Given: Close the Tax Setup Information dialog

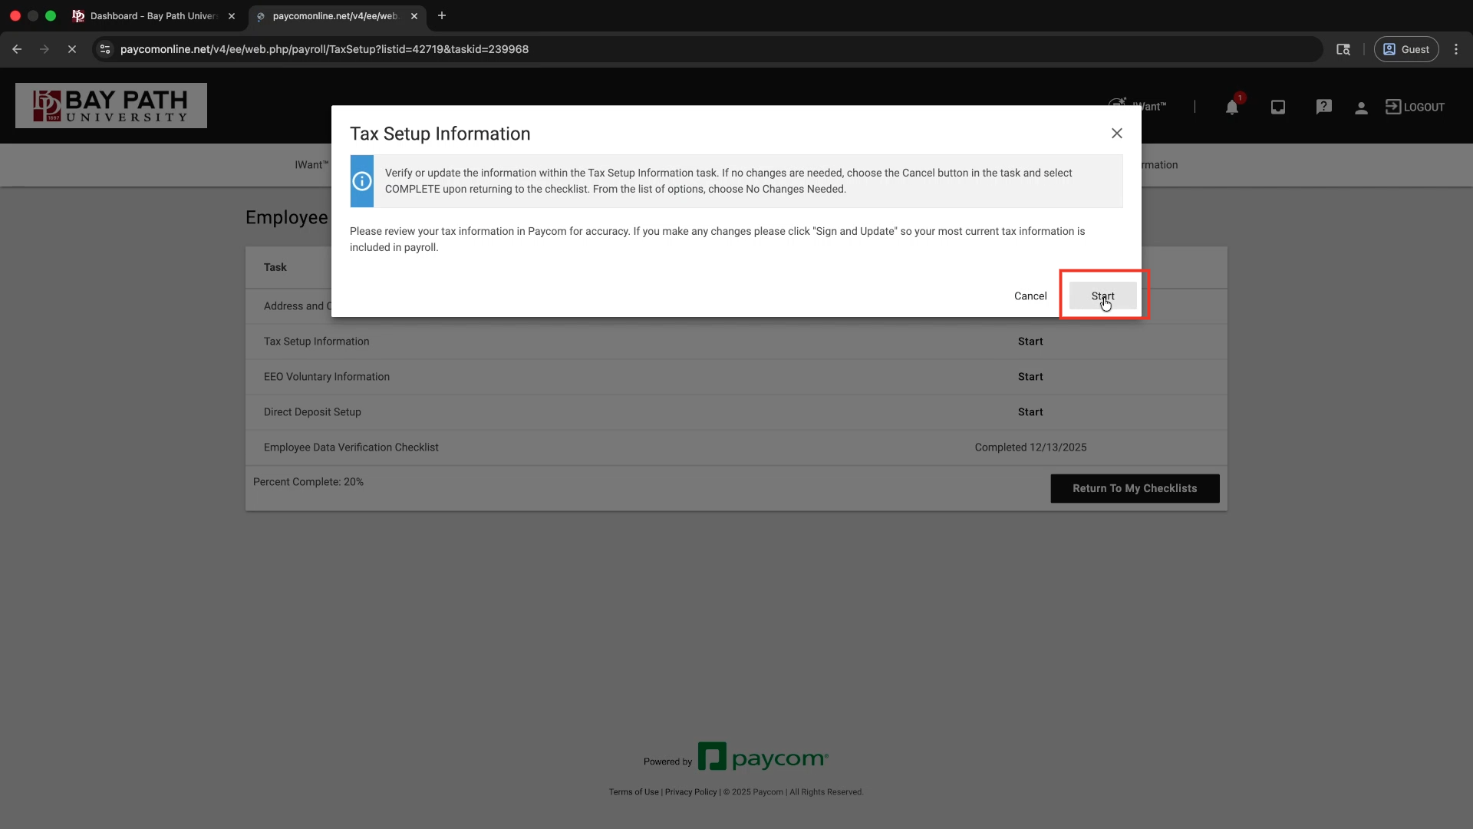Looking at the screenshot, I should (x=1116, y=134).
